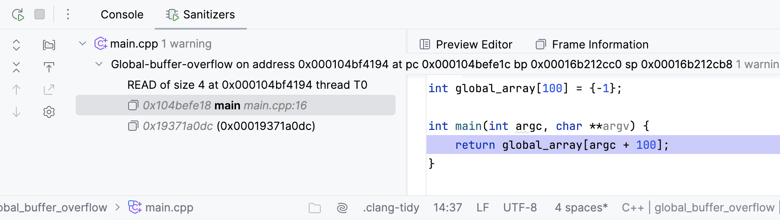
Task: Click the up-arrow-under-bar toolbar icon
Action: 49,67
